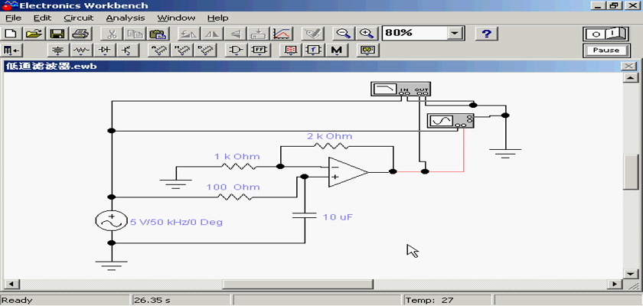Open the Window menu
The width and height of the screenshot is (643, 306).
click(176, 18)
